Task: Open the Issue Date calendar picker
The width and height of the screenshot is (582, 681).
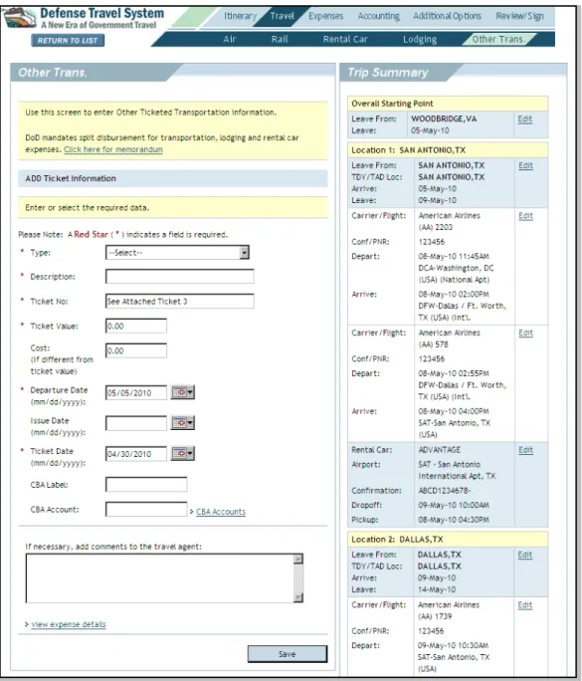Action: point(183,422)
